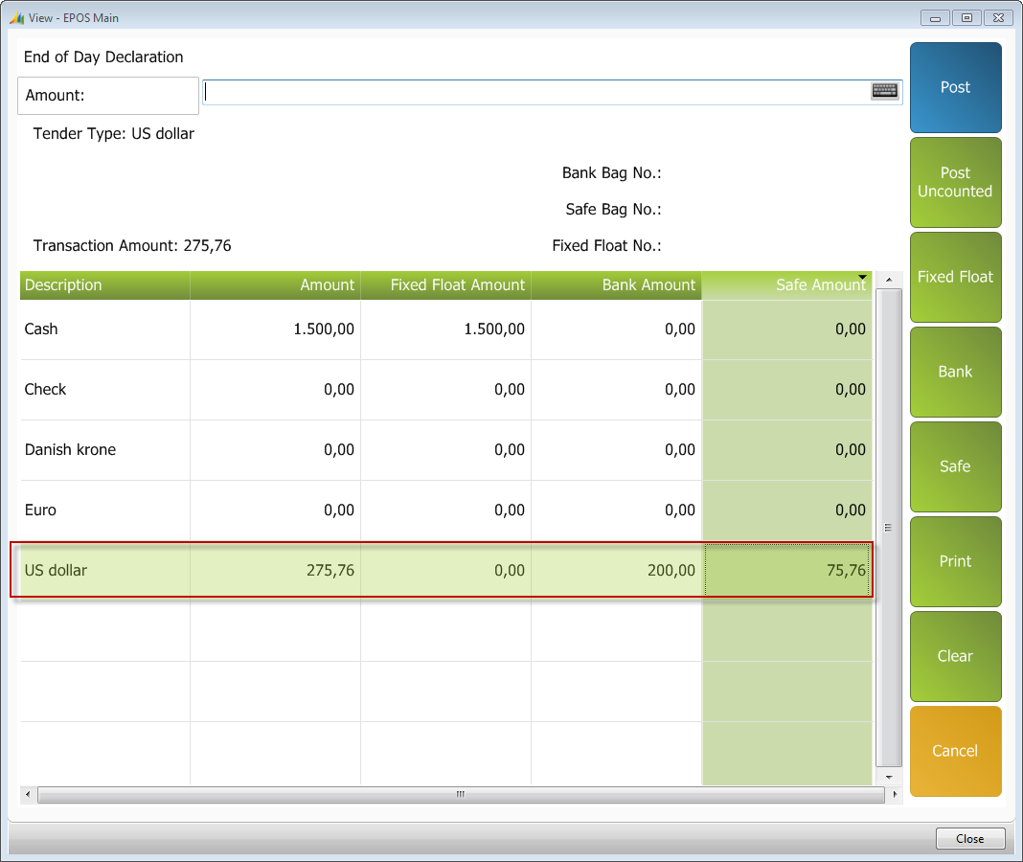
Task: Open the on-screen keyboard icon
Action: click(x=884, y=91)
